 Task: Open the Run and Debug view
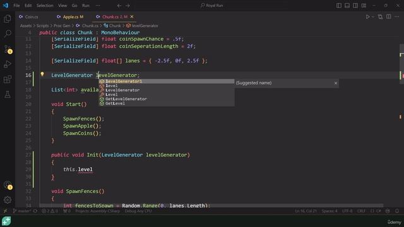click(x=8, y=64)
